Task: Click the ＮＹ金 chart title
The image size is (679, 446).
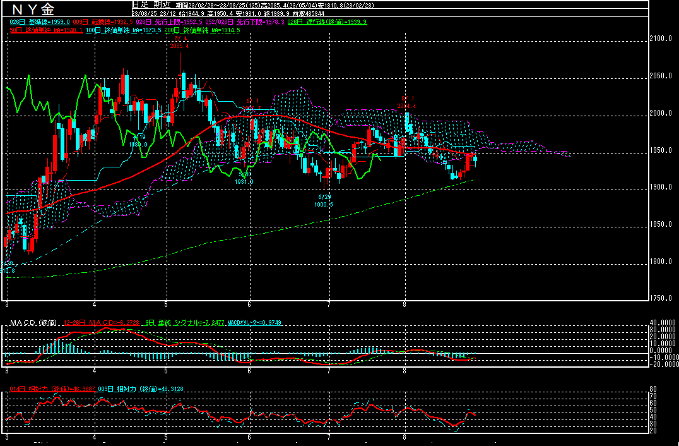Action: (33, 9)
